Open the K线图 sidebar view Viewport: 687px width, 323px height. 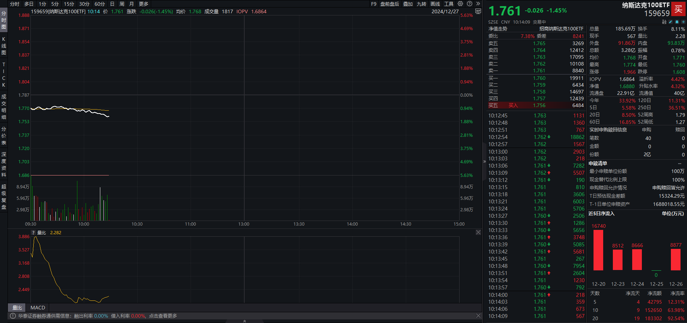point(4,46)
